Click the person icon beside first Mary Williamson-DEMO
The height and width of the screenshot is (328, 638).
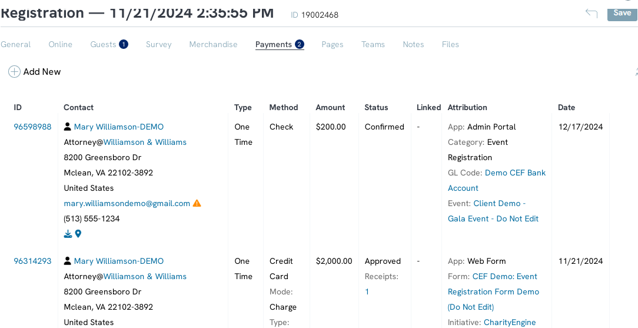click(x=68, y=127)
